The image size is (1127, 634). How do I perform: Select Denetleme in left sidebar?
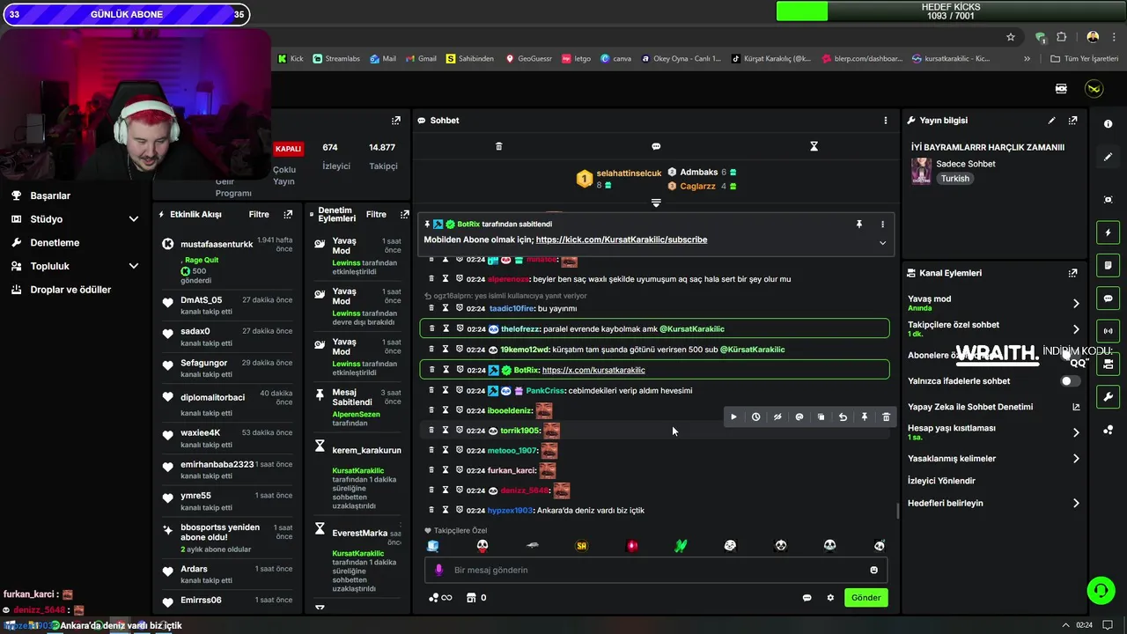pos(55,242)
